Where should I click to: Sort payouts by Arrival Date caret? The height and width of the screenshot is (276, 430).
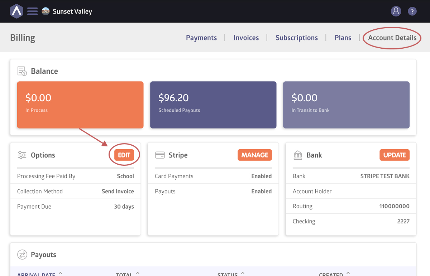[x=60, y=273]
